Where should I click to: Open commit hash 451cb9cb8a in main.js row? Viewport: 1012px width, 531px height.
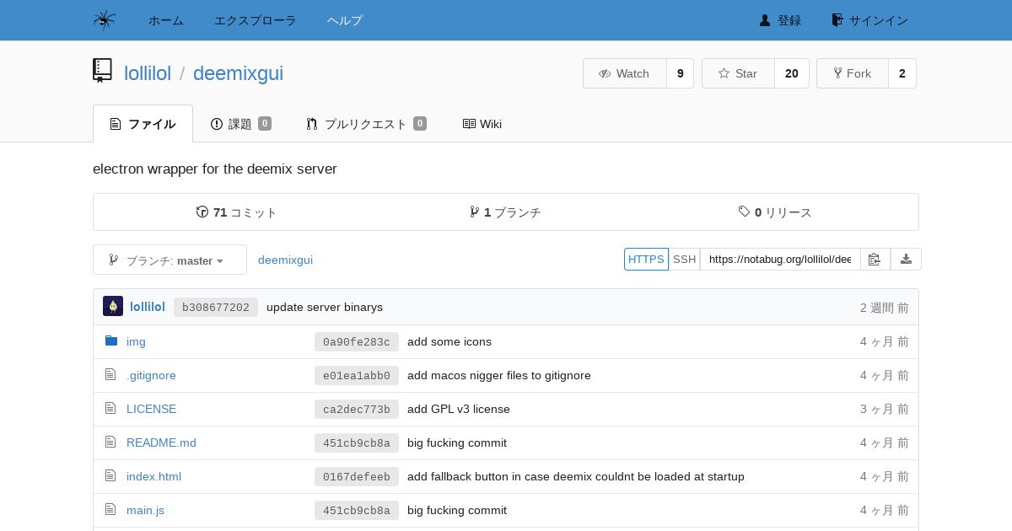[357, 510]
